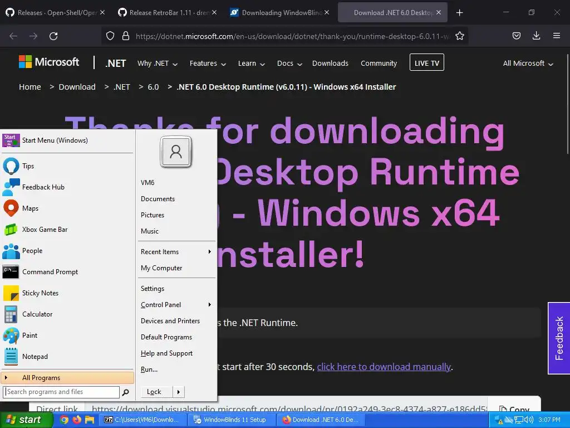Image resolution: width=570 pixels, height=428 pixels.
Task: Open Firefox downloads panel
Action: click(x=536, y=36)
